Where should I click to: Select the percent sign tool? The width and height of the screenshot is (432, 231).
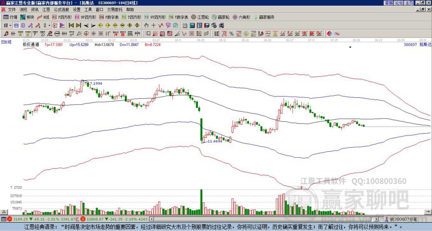232,34
